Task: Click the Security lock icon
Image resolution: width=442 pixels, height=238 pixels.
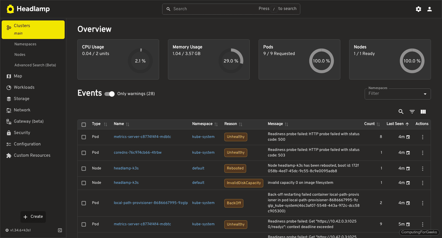Action: [9, 133]
